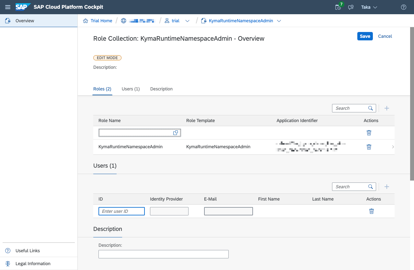Click the Save button
414x270 pixels.
(x=365, y=36)
